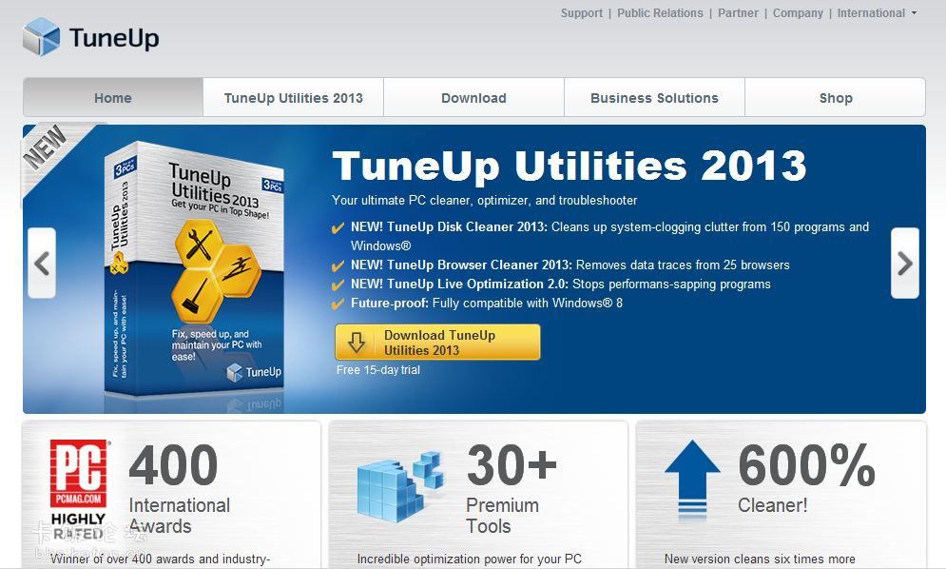Click the 'Cleaner!' heading
Image resolution: width=946 pixels, height=569 pixels.
pos(773,505)
